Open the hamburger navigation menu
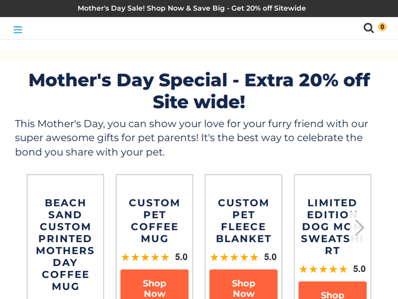398x299 pixels. 18,30
